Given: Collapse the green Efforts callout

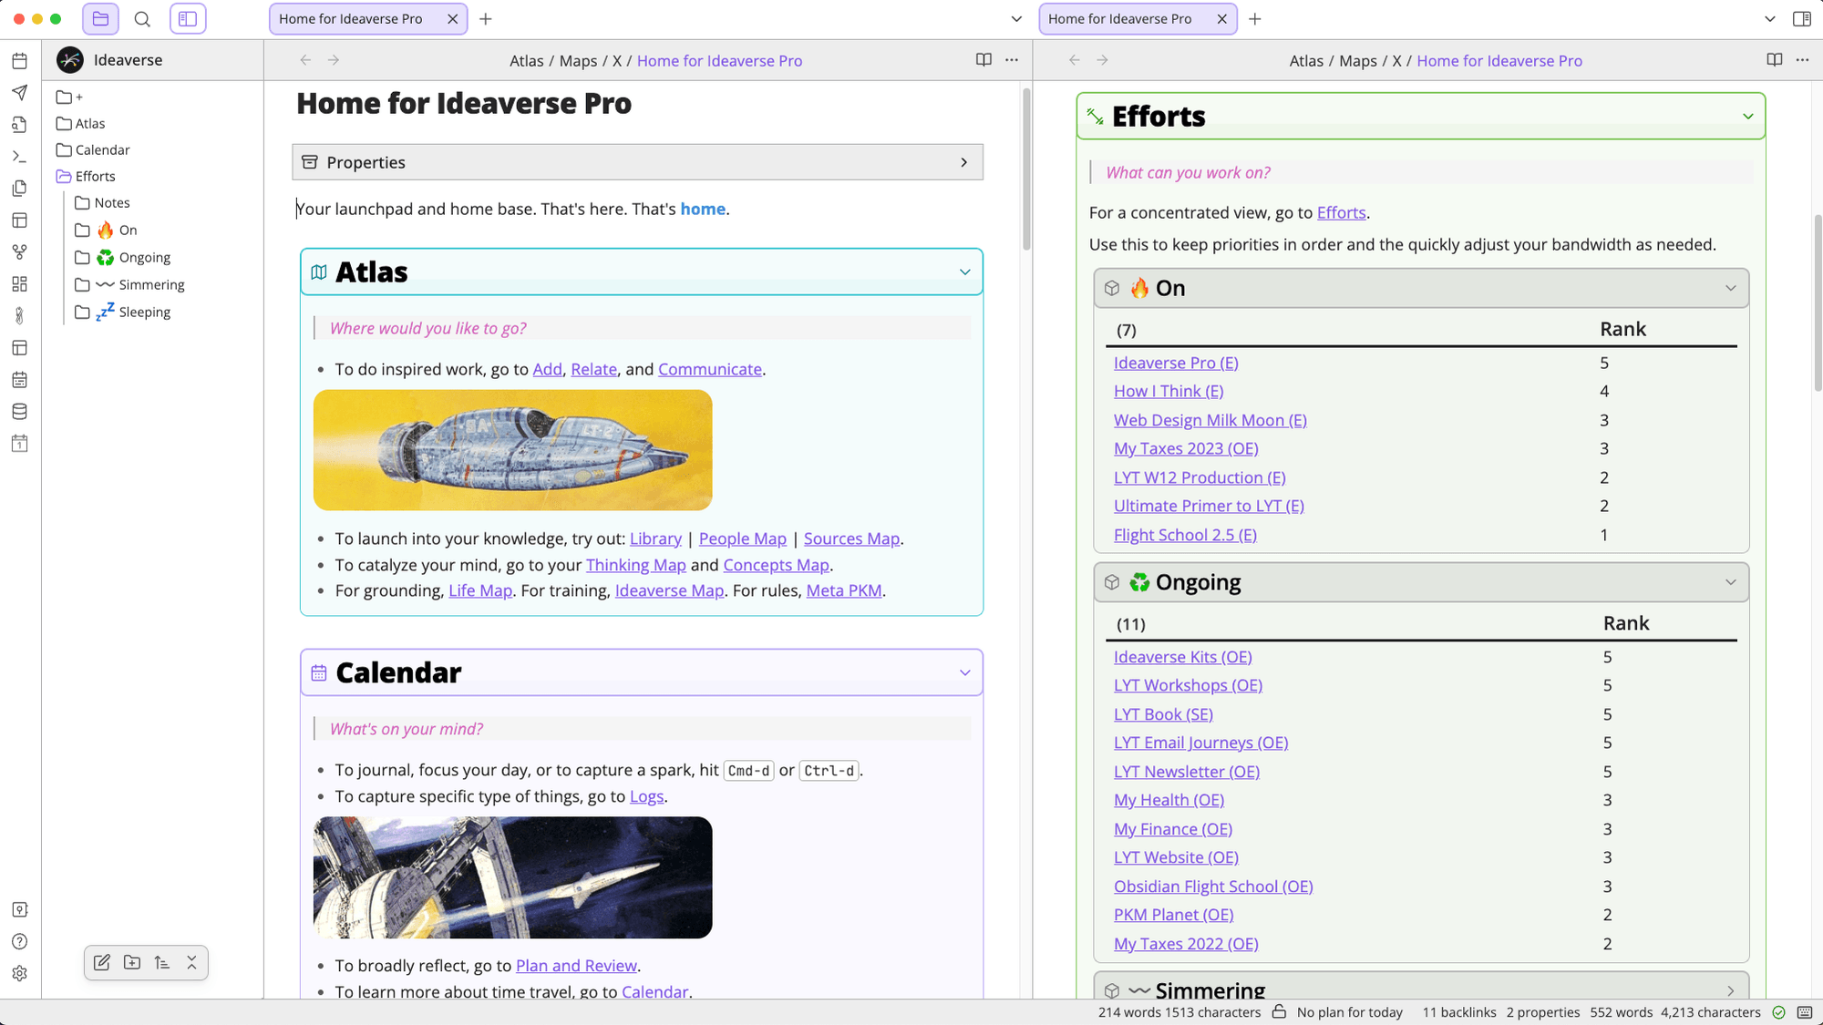Looking at the screenshot, I should 1747,116.
